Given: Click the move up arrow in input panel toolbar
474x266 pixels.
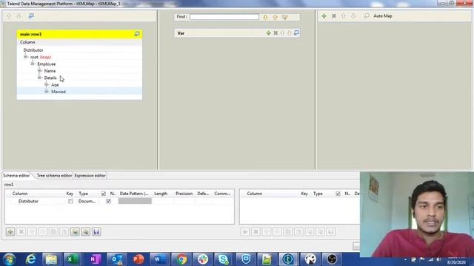Looking at the screenshot, I should [x=9, y=16].
